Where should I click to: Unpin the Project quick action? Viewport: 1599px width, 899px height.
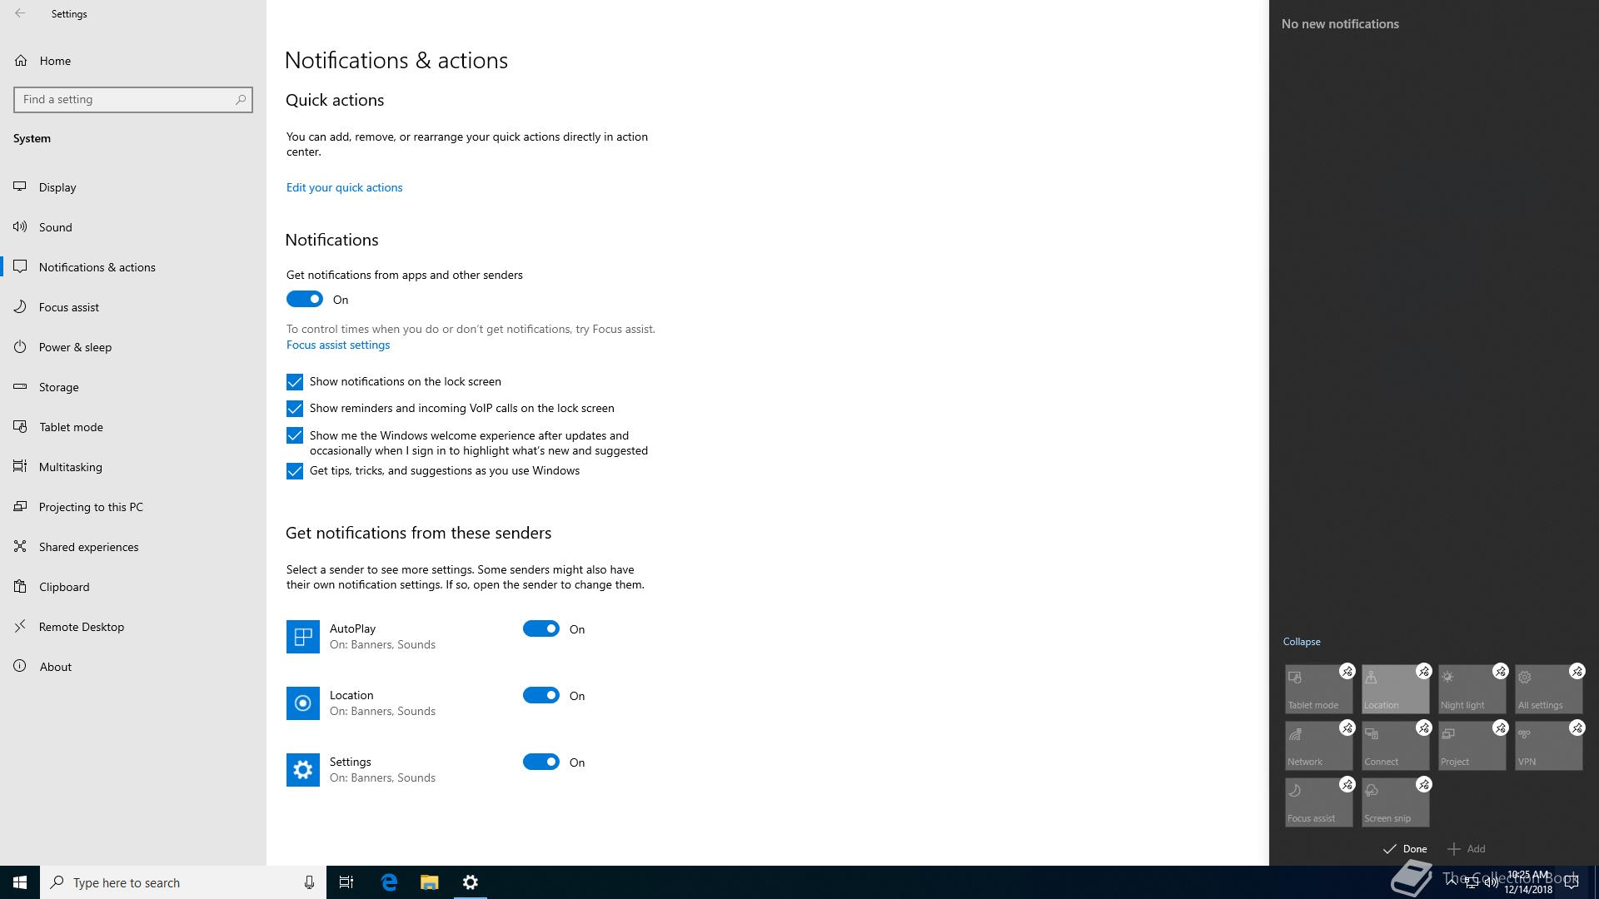(x=1500, y=728)
